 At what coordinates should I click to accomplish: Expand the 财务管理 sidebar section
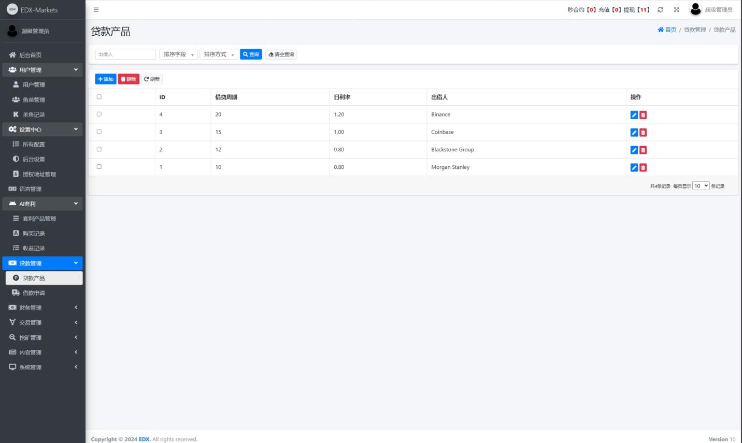pos(42,308)
